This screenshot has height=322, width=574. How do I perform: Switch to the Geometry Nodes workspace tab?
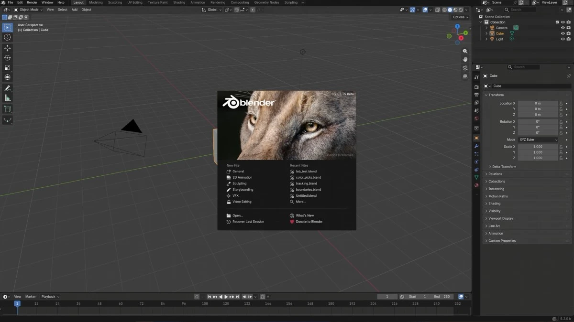tap(266, 2)
